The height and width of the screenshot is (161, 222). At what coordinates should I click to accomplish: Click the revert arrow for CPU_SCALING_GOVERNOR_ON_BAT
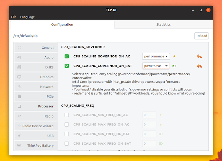pos(199,66)
